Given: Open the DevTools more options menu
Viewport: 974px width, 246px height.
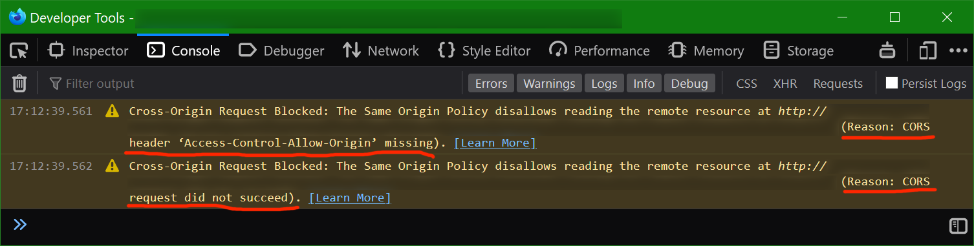Looking at the screenshot, I should coord(958,50).
